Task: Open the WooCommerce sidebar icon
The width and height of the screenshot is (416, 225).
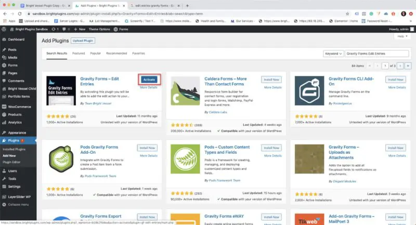Action: (4, 107)
